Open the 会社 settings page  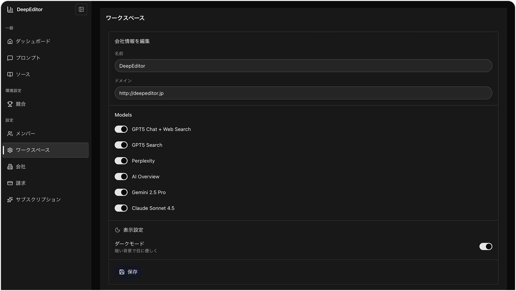pyautogui.click(x=21, y=167)
